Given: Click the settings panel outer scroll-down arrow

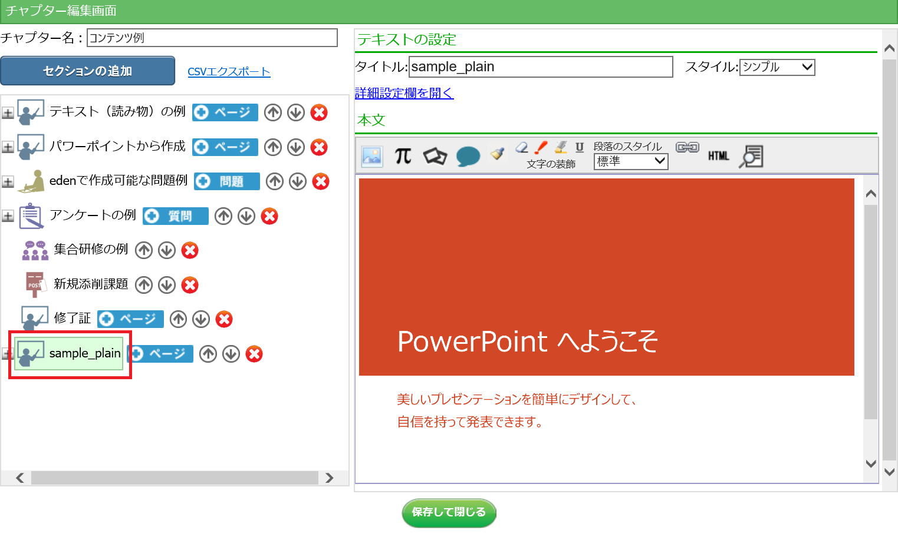Looking at the screenshot, I should pos(890,472).
